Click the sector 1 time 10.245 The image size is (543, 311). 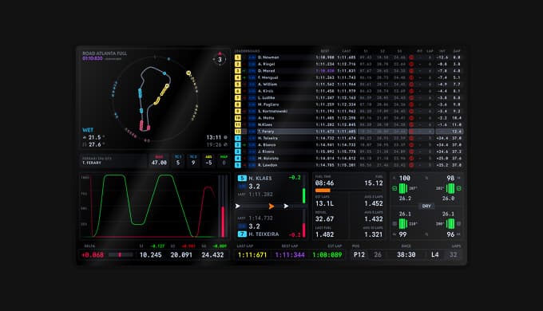[x=151, y=255]
